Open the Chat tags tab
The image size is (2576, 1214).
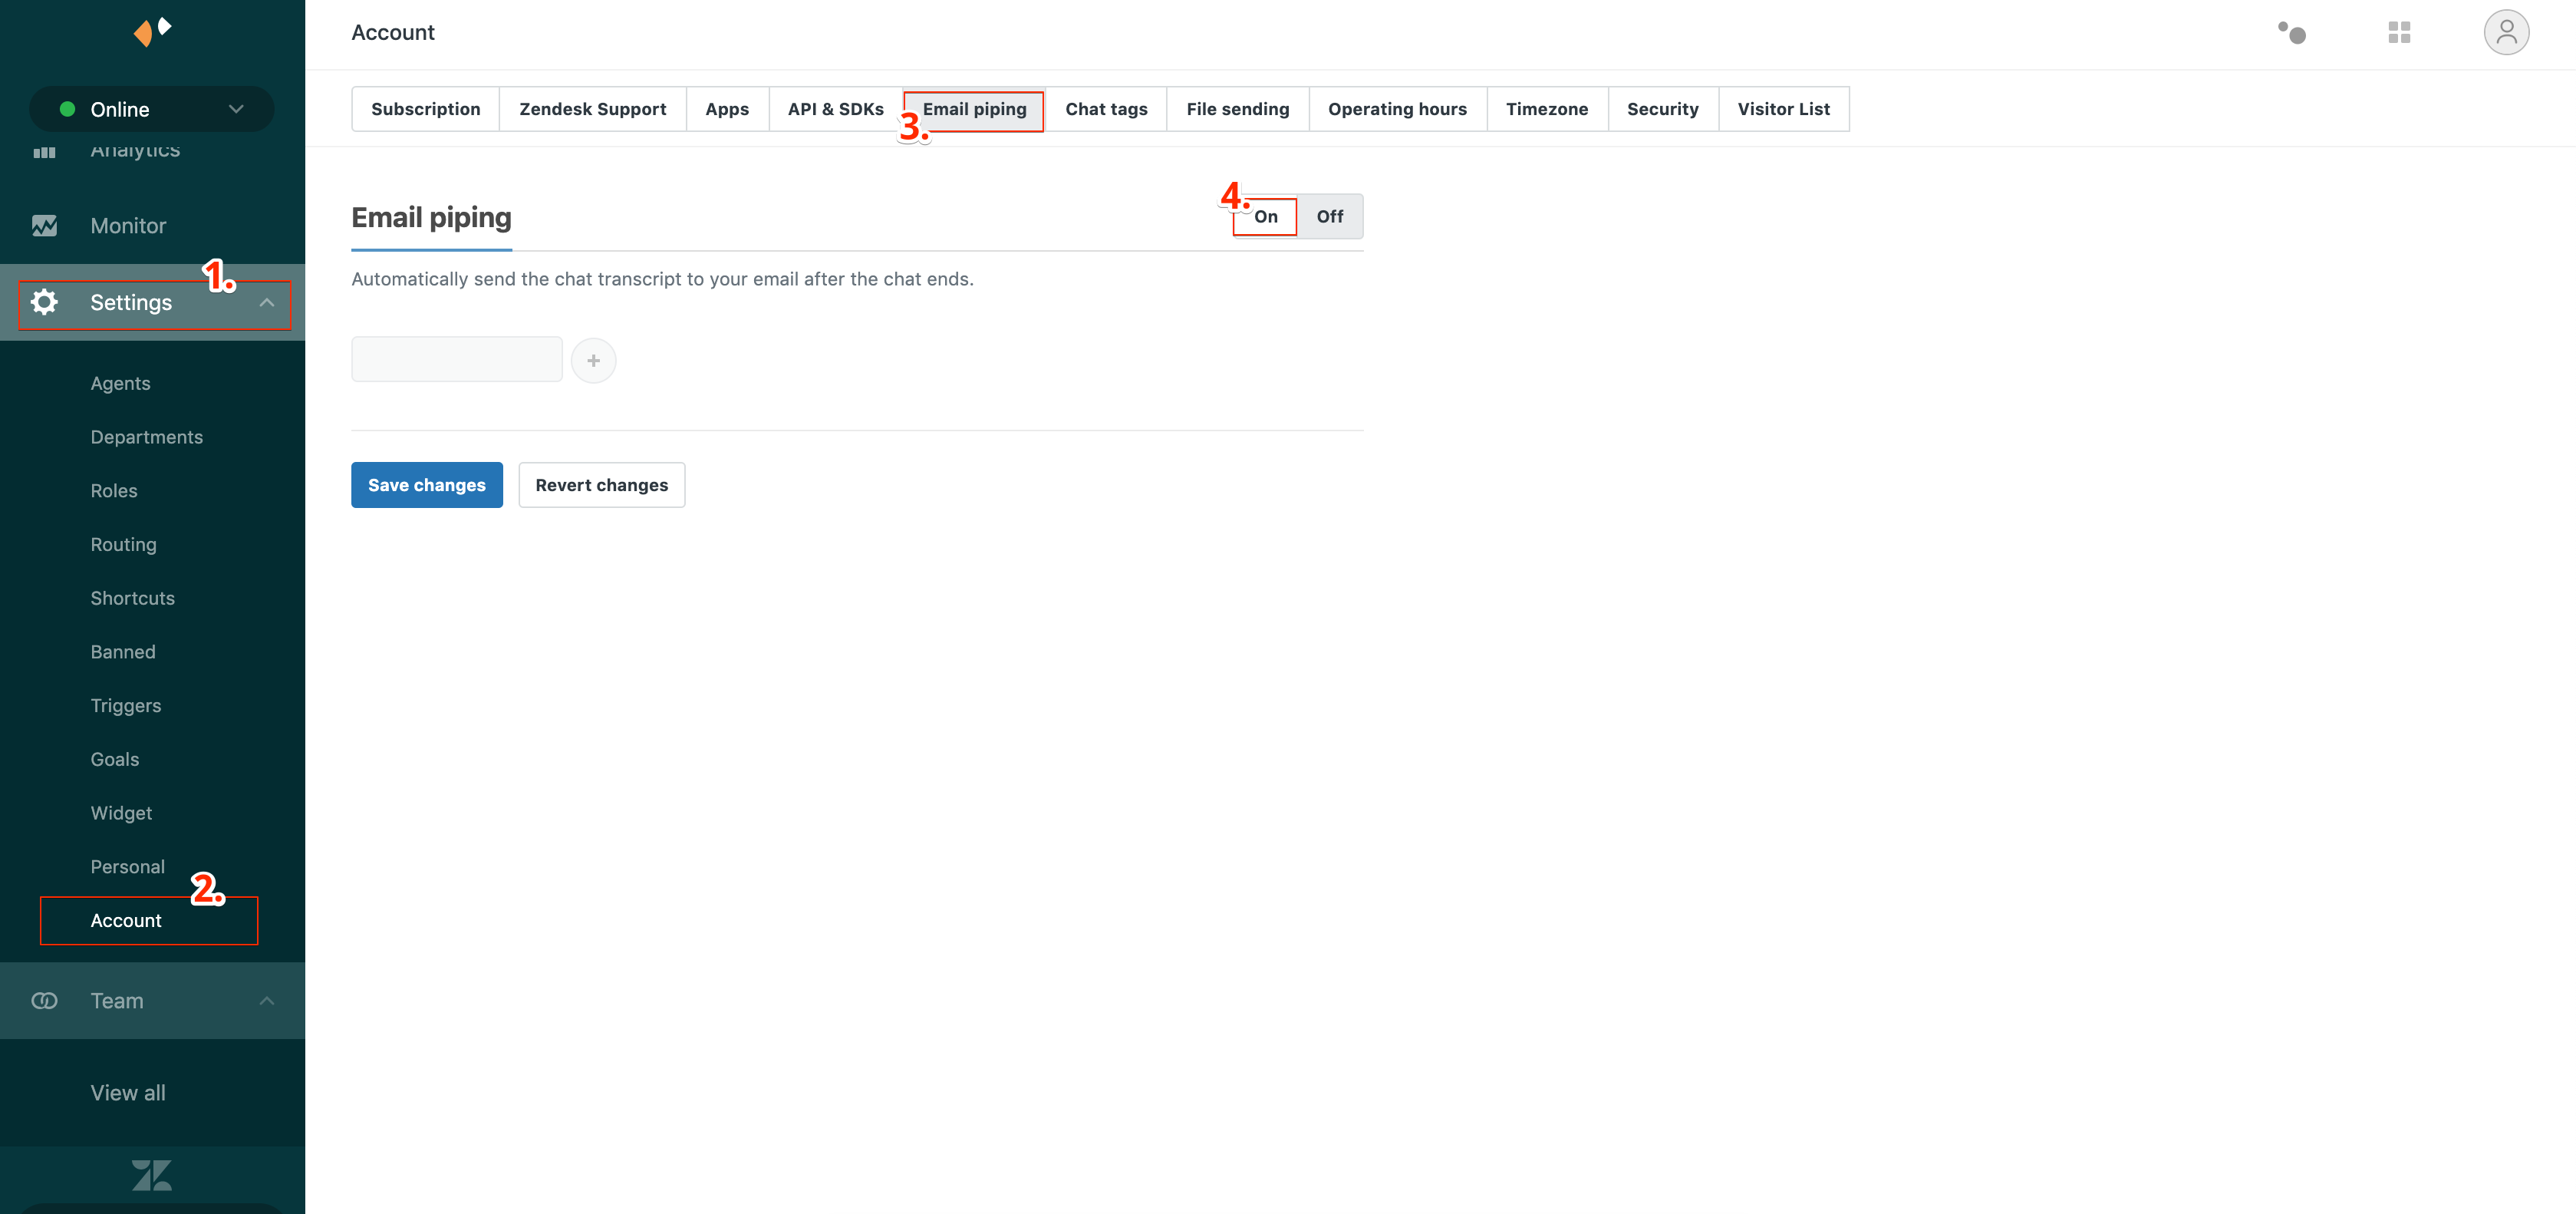[1106, 109]
